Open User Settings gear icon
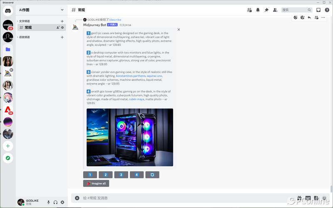 62,202
